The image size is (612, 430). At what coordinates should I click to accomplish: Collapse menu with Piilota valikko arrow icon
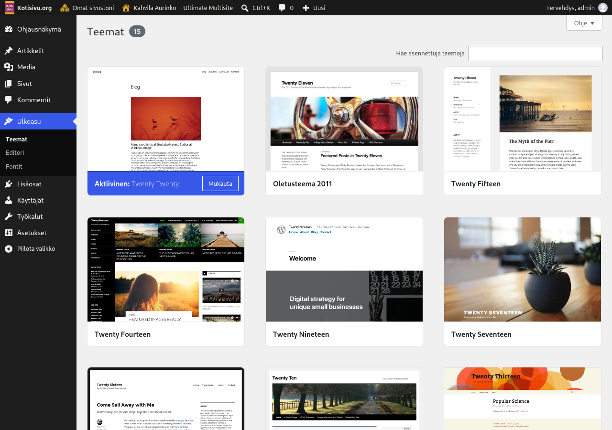[x=9, y=249]
